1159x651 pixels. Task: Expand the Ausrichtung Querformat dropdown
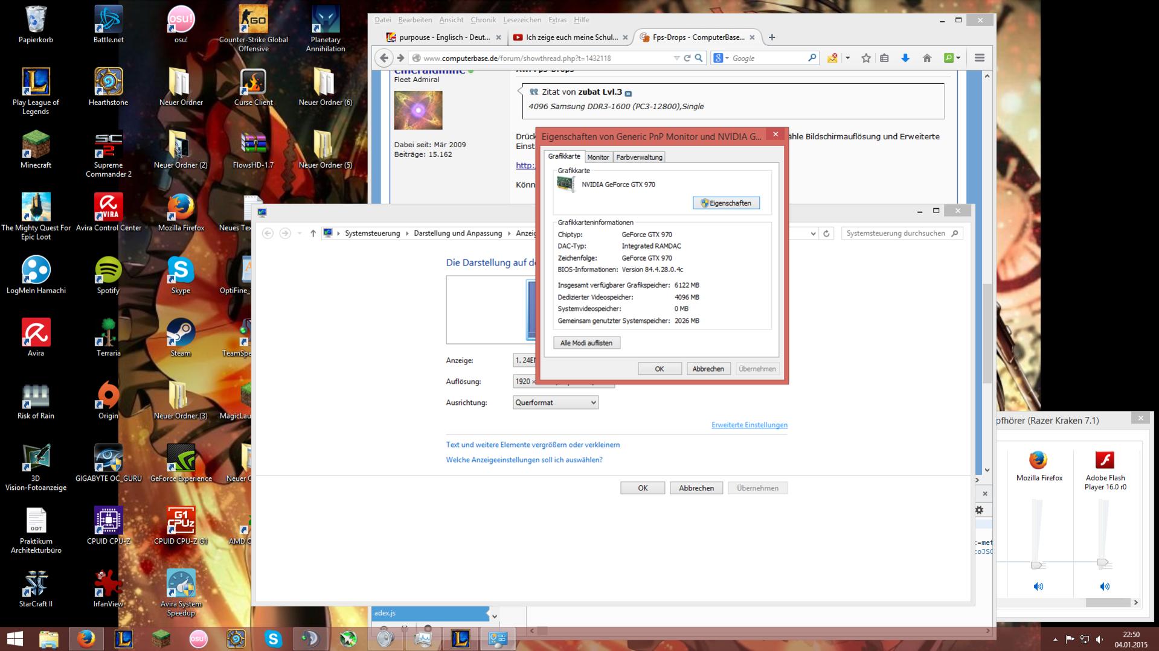(555, 402)
